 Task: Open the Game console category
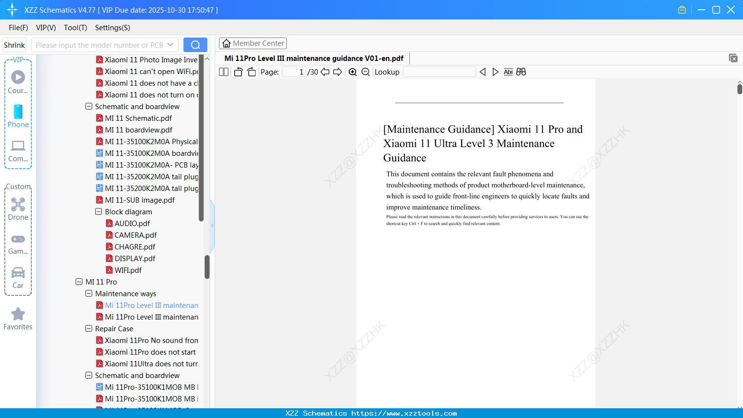pos(18,244)
